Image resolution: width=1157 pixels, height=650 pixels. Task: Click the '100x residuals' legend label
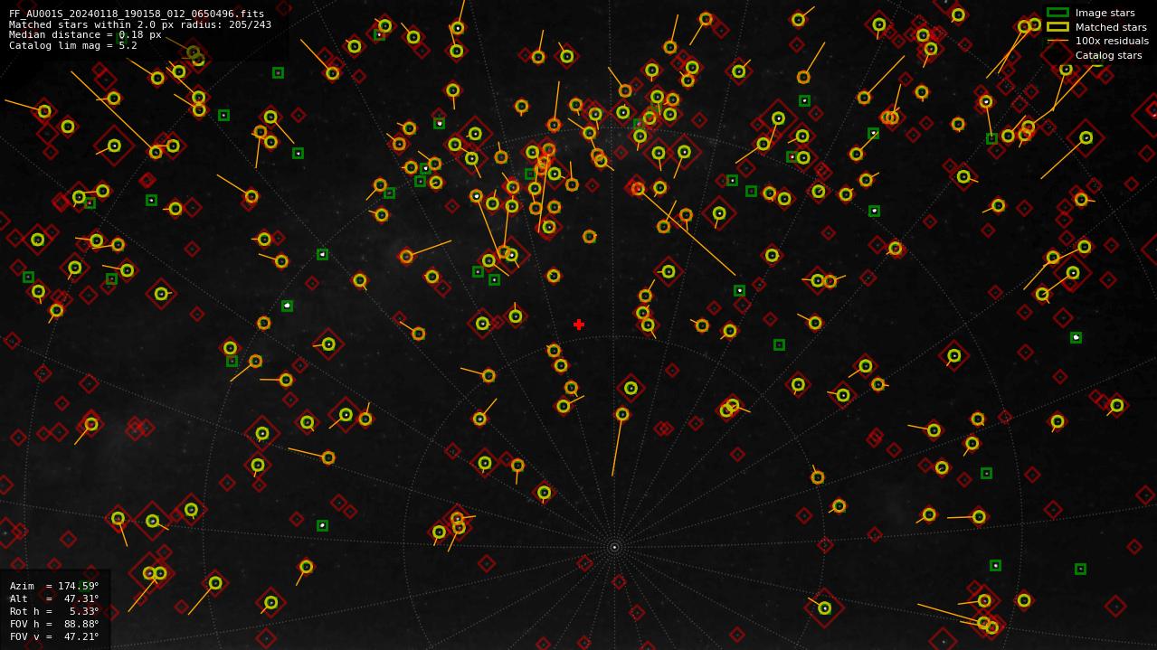tap(1112, 41)
